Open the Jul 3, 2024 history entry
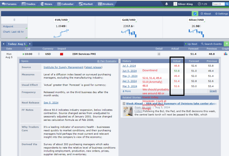 [129, 66]
